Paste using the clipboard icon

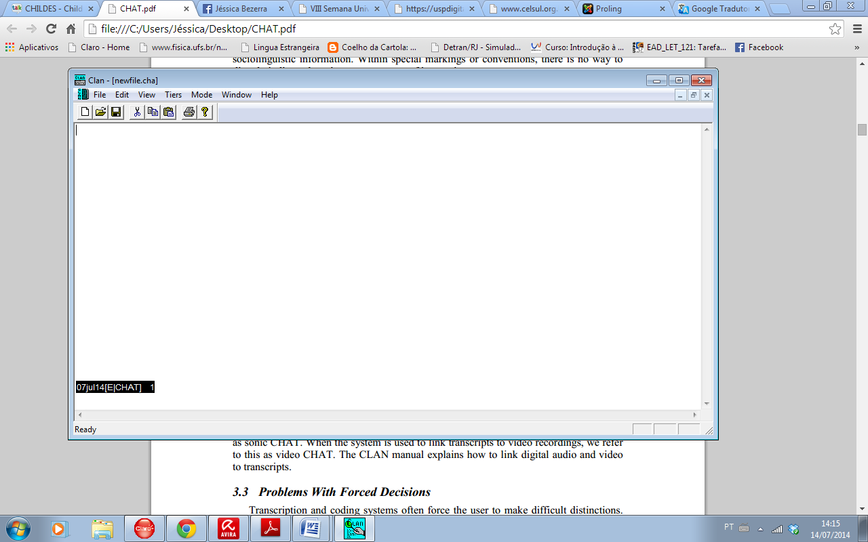click(x=168, y=112)
